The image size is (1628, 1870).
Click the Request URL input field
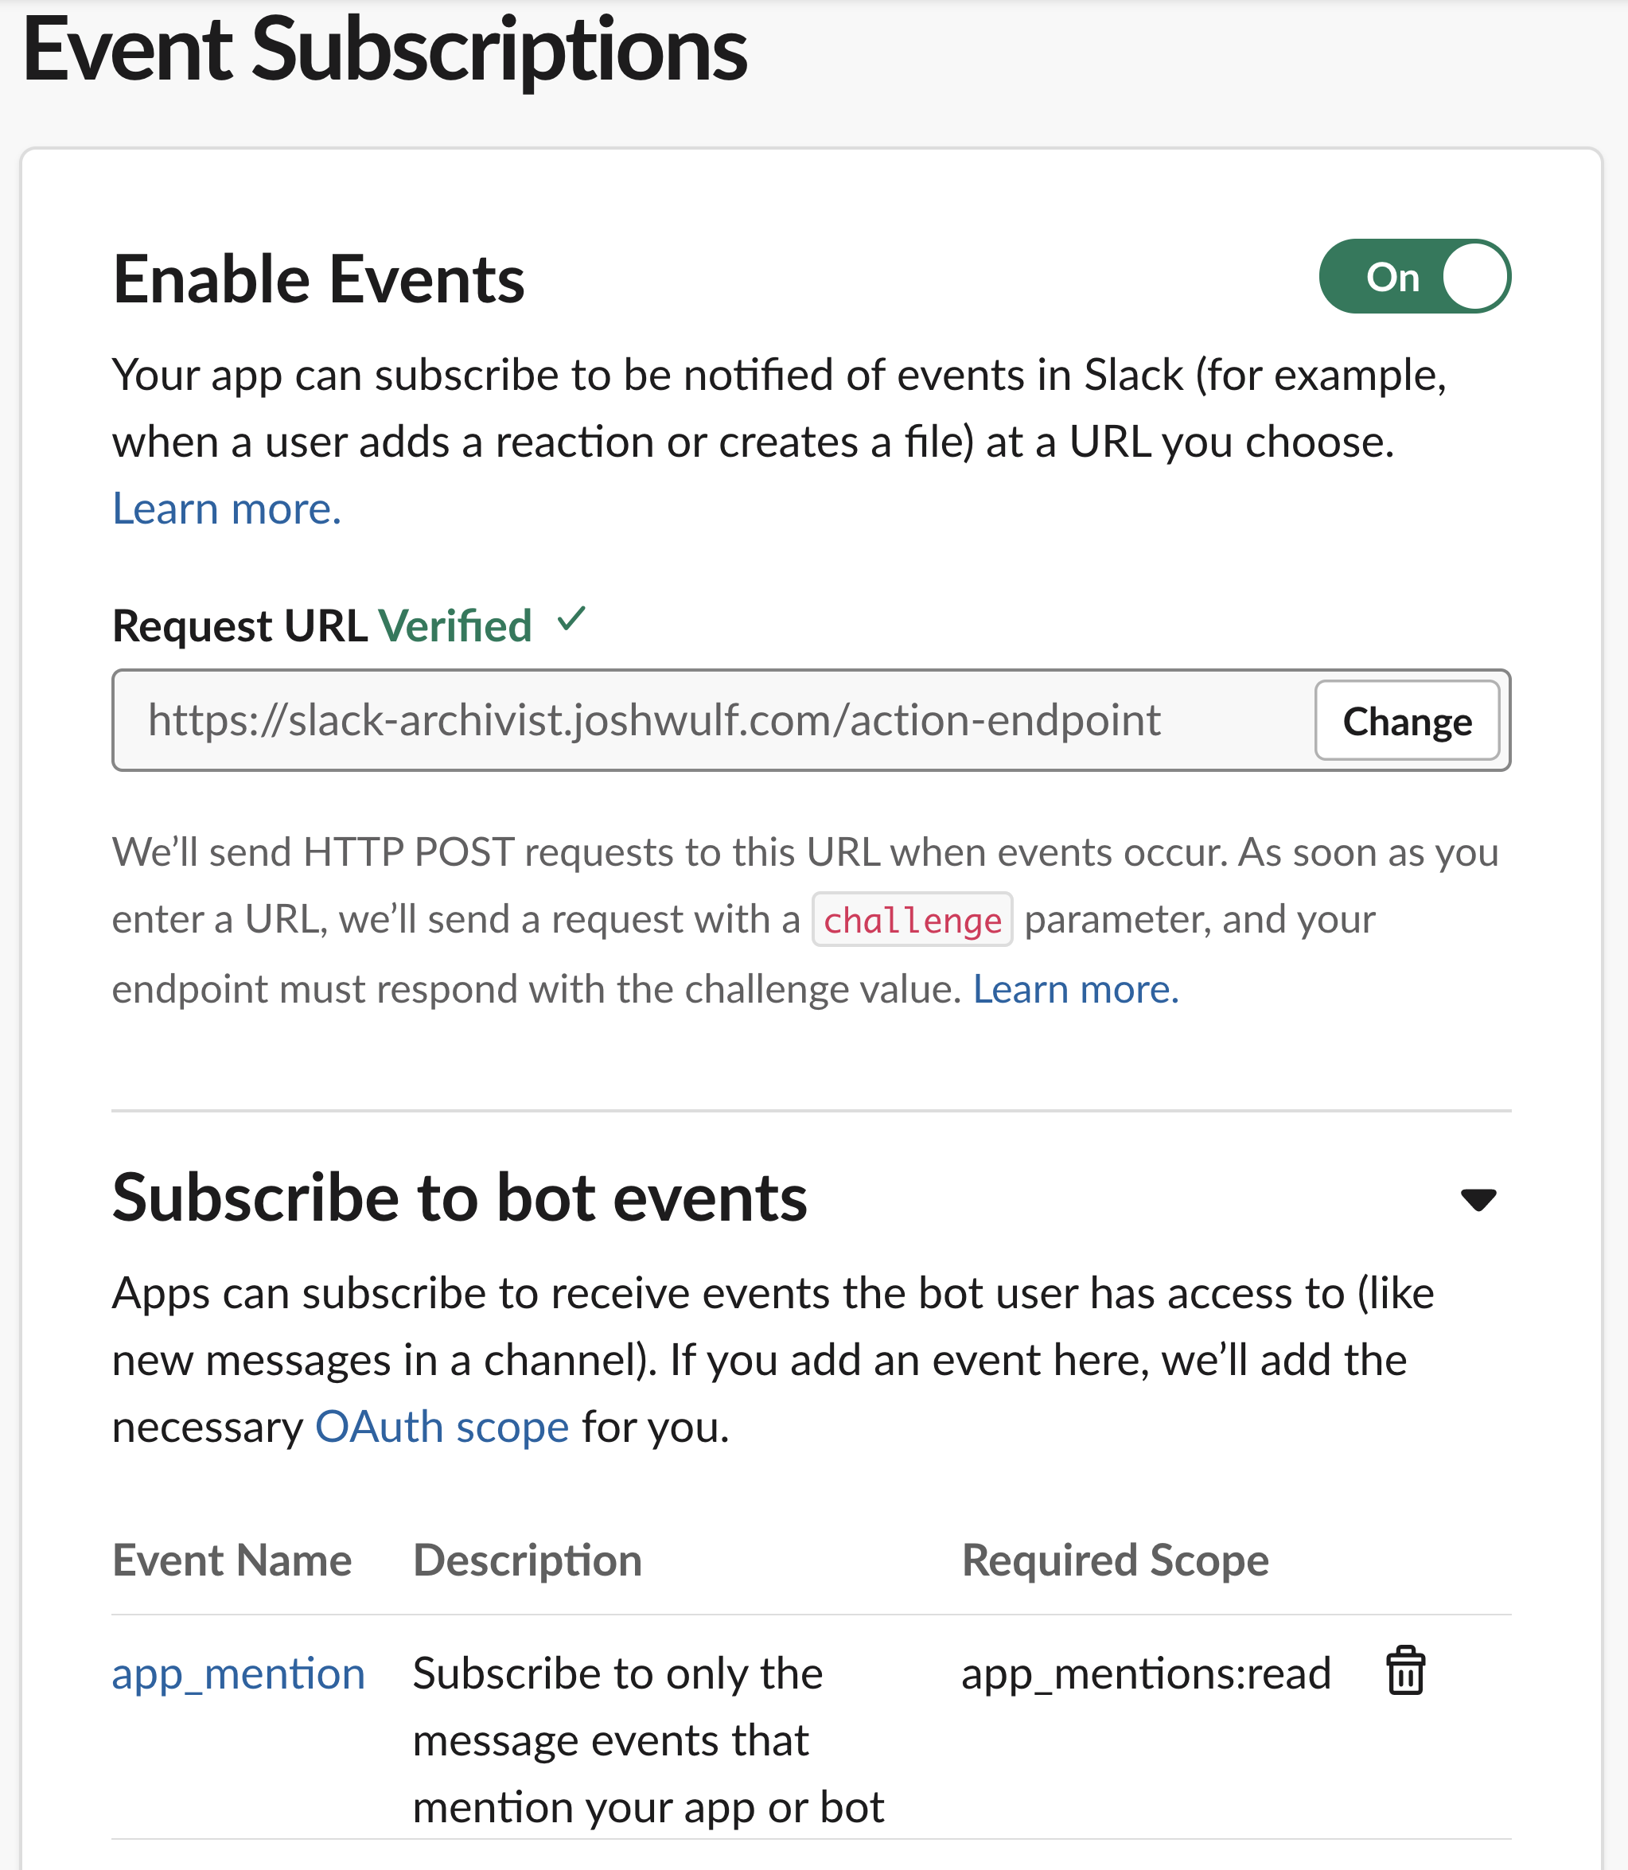tap(709, 721)
